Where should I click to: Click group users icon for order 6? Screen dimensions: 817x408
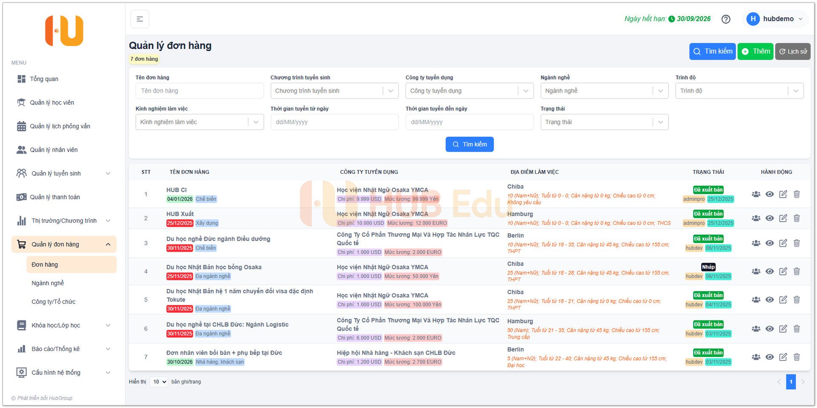756,329
